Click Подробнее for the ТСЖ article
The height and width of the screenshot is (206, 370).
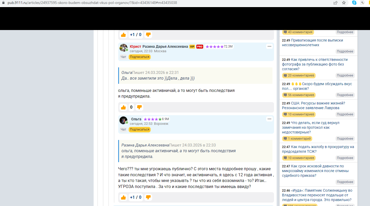point(345,158)
